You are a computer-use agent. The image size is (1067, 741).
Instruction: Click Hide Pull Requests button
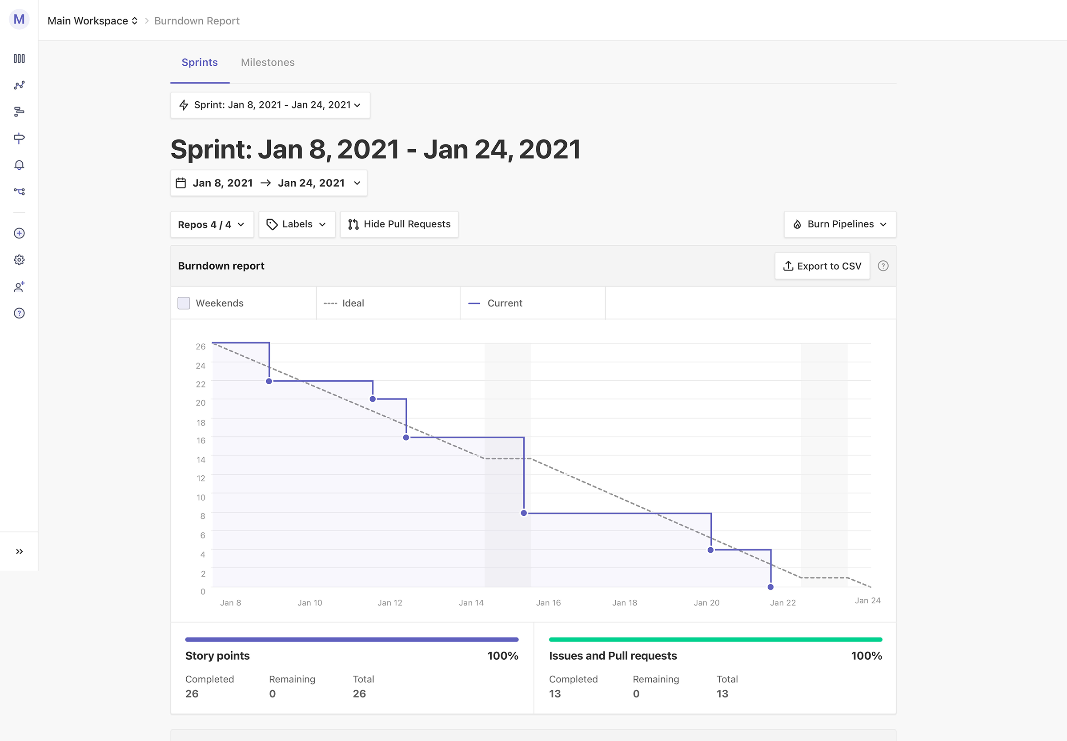coord(399,224)
